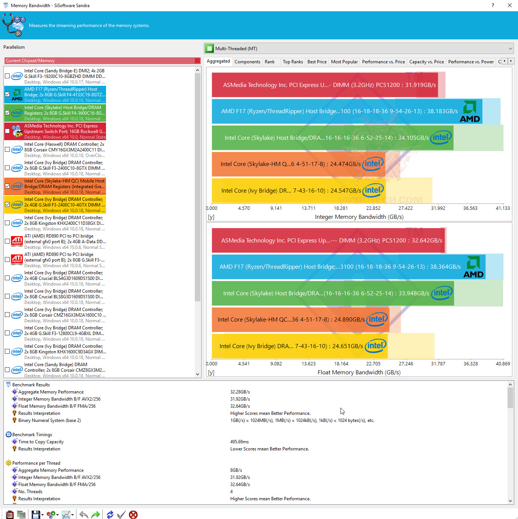Check the ASMedia PCI Express entry checkbox
Image resolution: width=518 pixels, height=519 pixels.
[7, 131]
